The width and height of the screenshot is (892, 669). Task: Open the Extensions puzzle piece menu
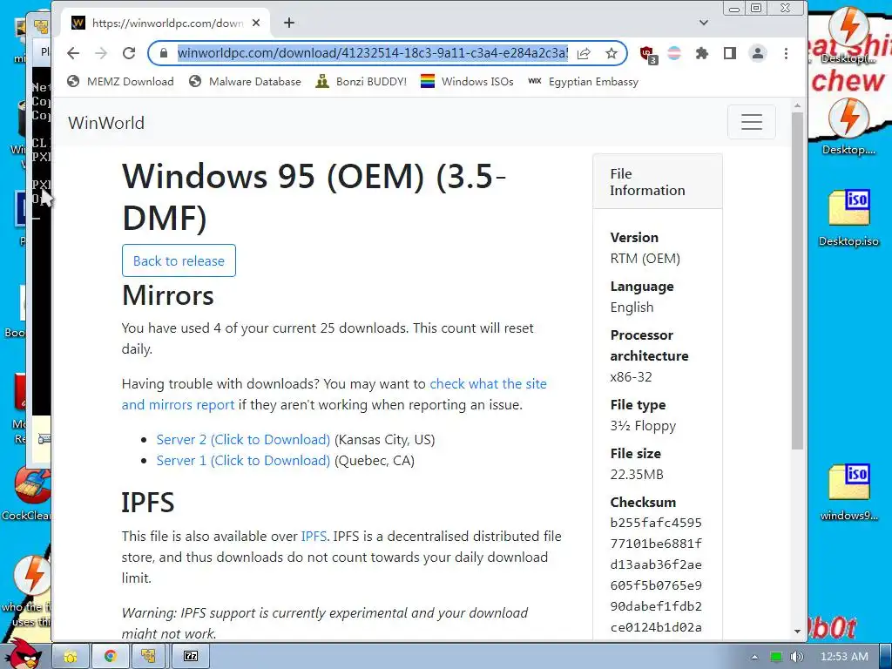tap(702, 53)
